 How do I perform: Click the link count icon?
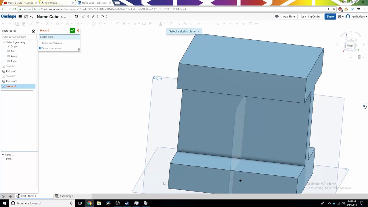pyautogui.click(x=93, y=17)
